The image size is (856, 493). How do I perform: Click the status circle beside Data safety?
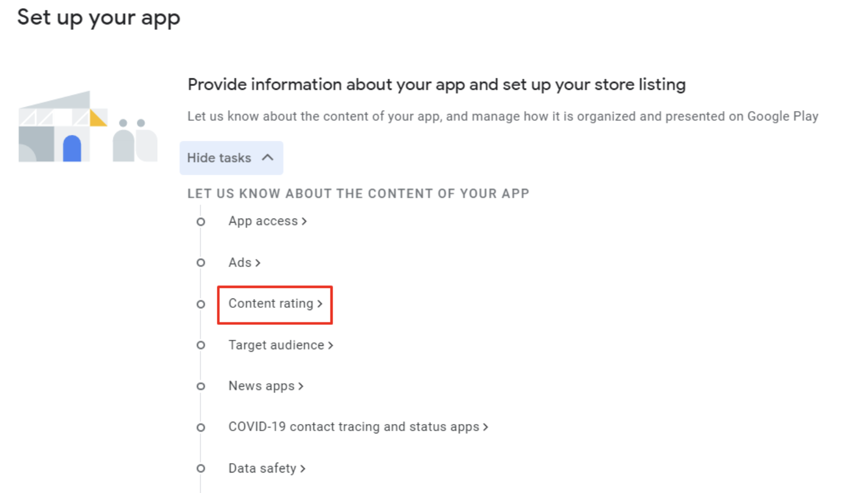[201, 468]
